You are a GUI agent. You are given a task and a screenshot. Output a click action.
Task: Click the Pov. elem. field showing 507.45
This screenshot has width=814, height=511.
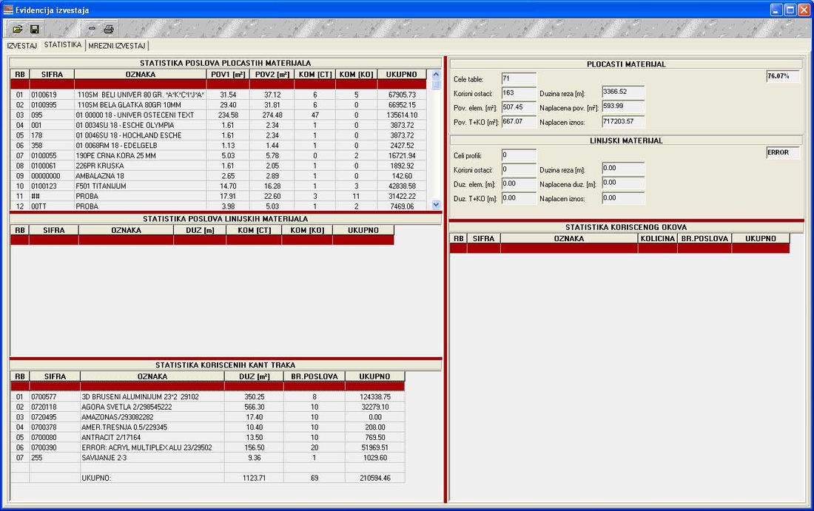pyautogui.click(x=519, y=107)
